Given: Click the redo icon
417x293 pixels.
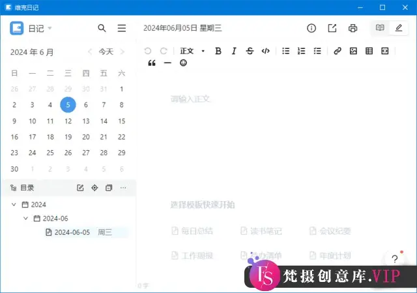Looking at the screenshot, I should pos(164,51).
